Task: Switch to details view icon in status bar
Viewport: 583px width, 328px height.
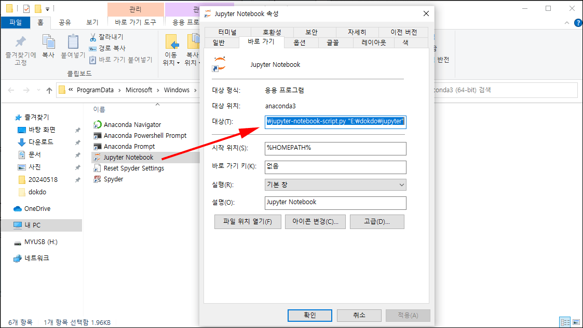Action: point(565,322)
